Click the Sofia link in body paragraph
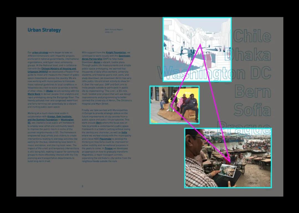 point(124,133)
